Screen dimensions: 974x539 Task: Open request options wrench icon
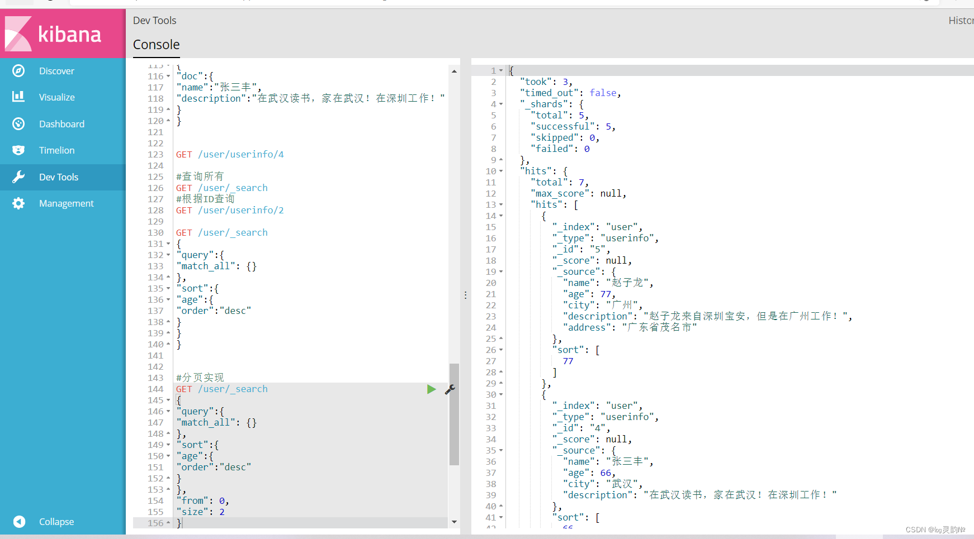450,389
